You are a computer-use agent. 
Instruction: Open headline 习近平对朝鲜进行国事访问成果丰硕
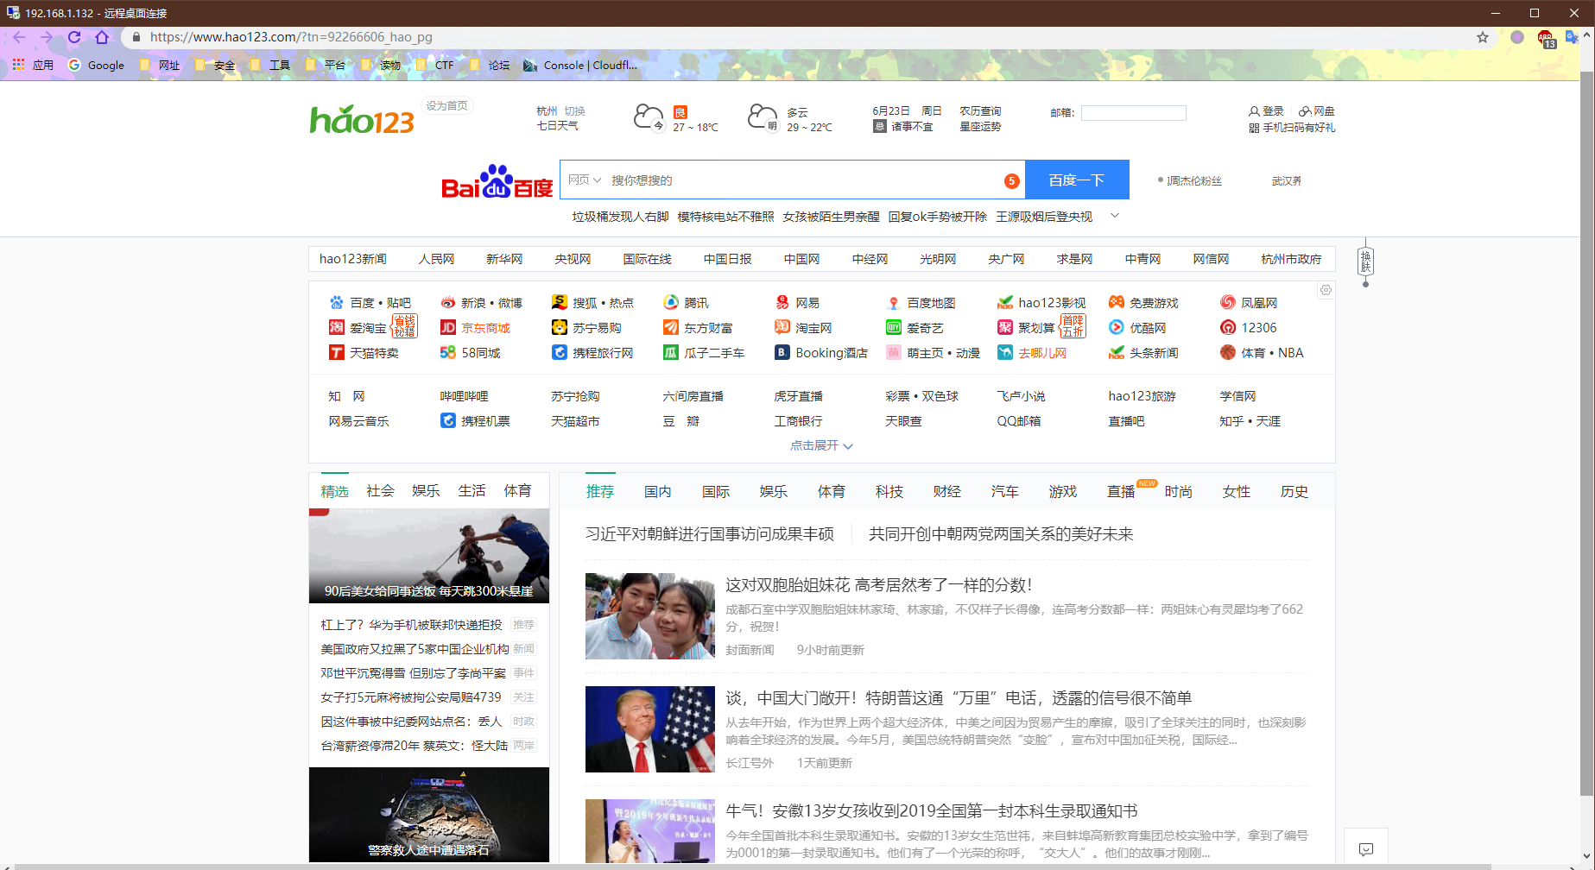[710, 534]
